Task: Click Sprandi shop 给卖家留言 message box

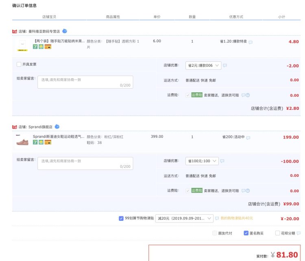Action: [x=85, y=163]
